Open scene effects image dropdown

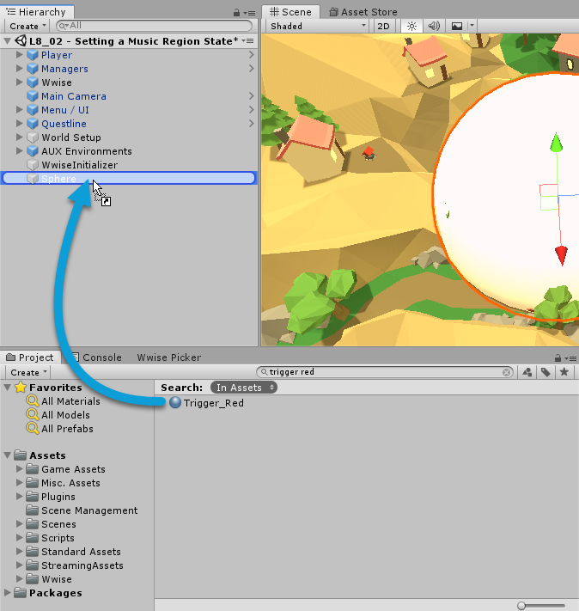460,27
